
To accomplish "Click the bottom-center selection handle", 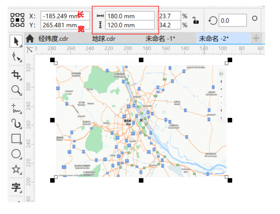I will point(141,180).
